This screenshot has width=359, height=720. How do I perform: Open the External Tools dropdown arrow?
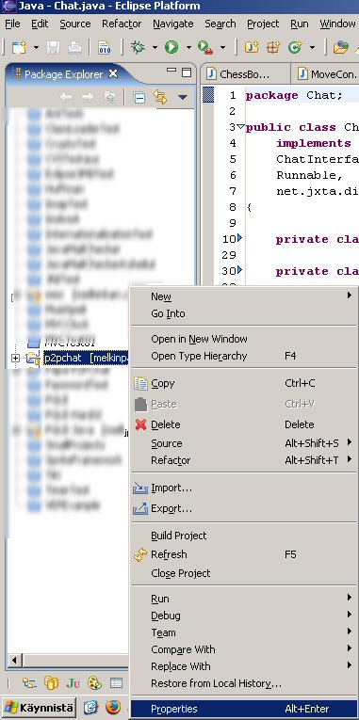(x=222, y=47)
